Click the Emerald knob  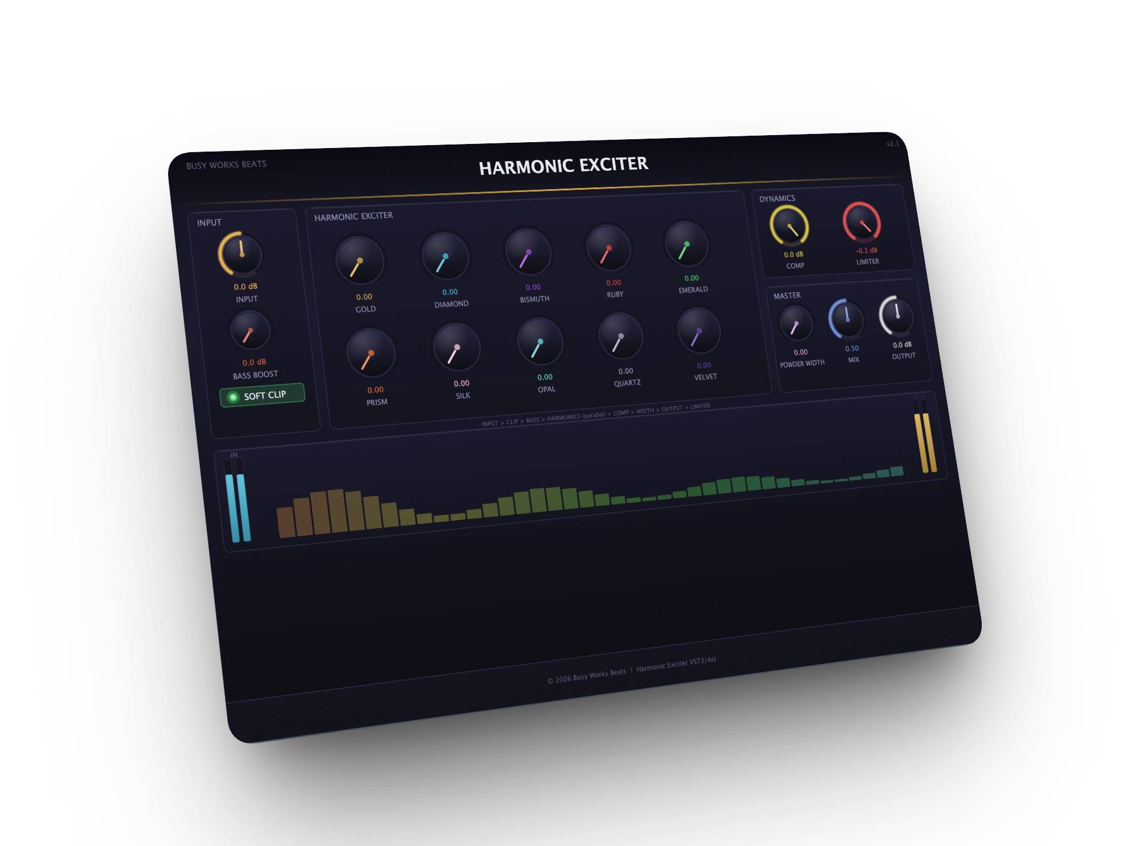click(686, 244)
